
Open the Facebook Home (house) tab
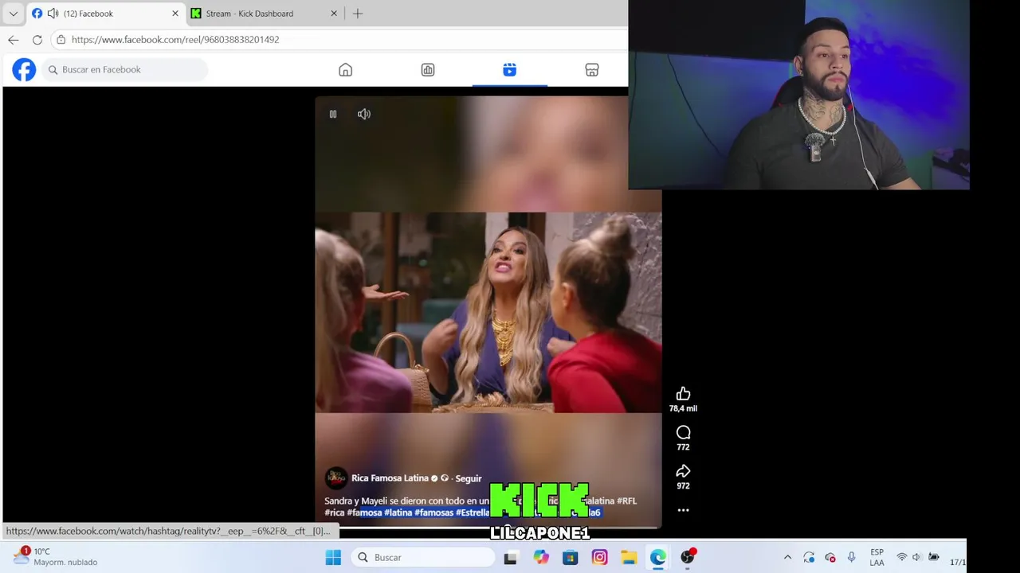[x=345, y=70]
